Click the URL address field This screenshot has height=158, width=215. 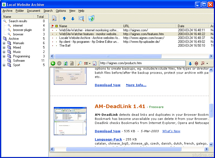(142, 63)
